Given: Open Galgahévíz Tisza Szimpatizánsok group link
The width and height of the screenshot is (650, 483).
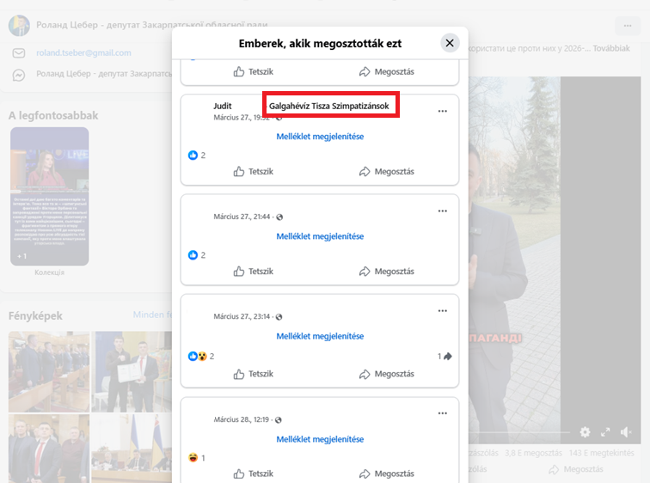Looking at the screenshot, I should 328,107.
